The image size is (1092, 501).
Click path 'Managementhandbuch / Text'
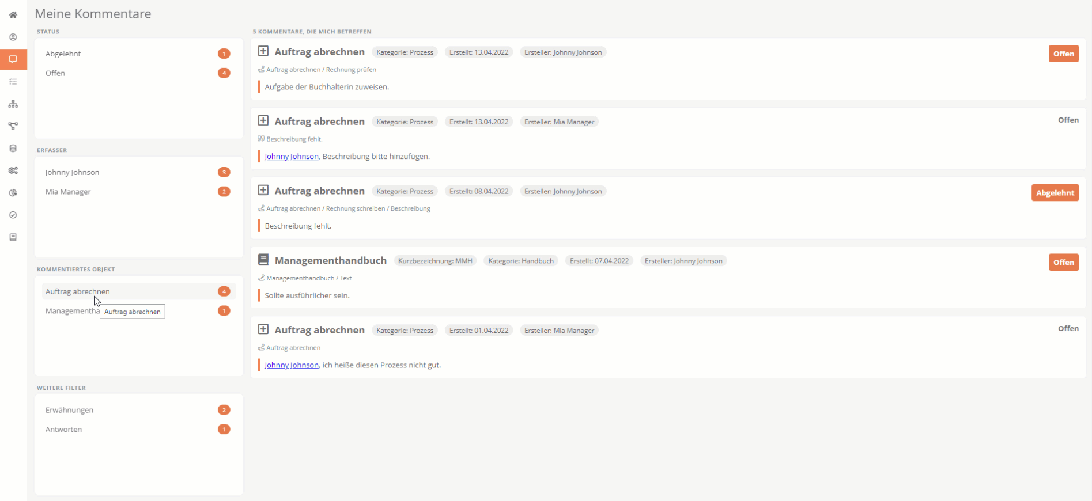[309, 278]
